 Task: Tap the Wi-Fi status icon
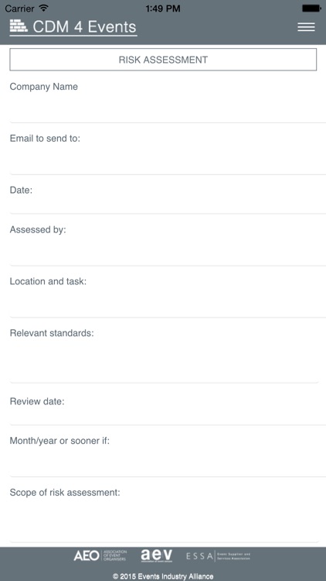[44, 8]
